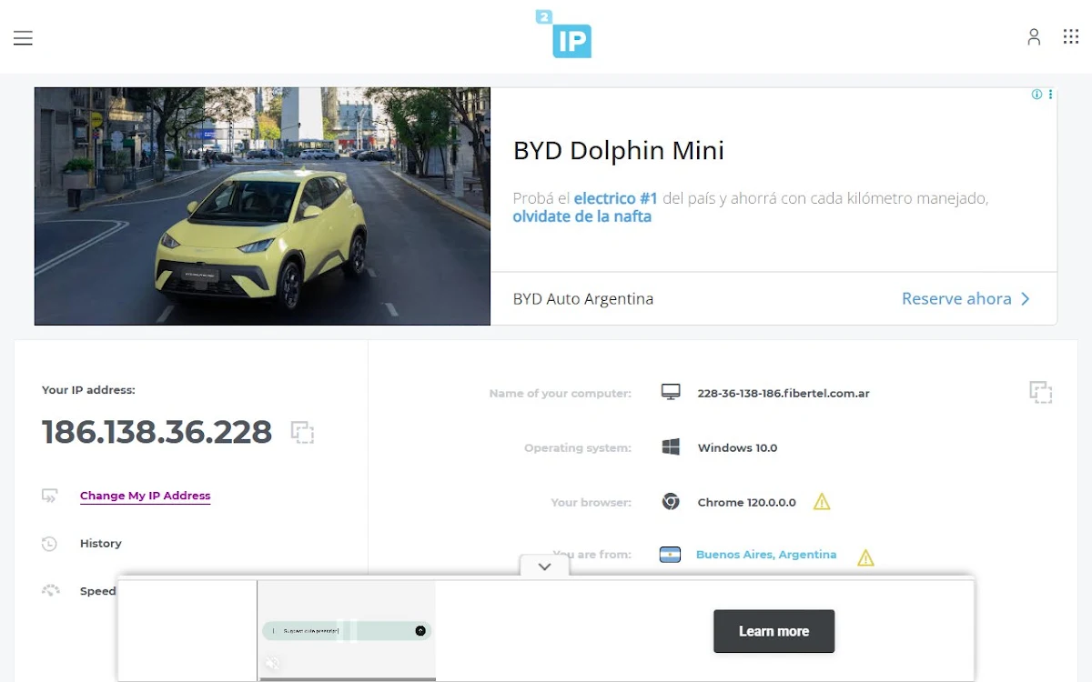Copy computer details using the top-right icon

point(1041,392)
